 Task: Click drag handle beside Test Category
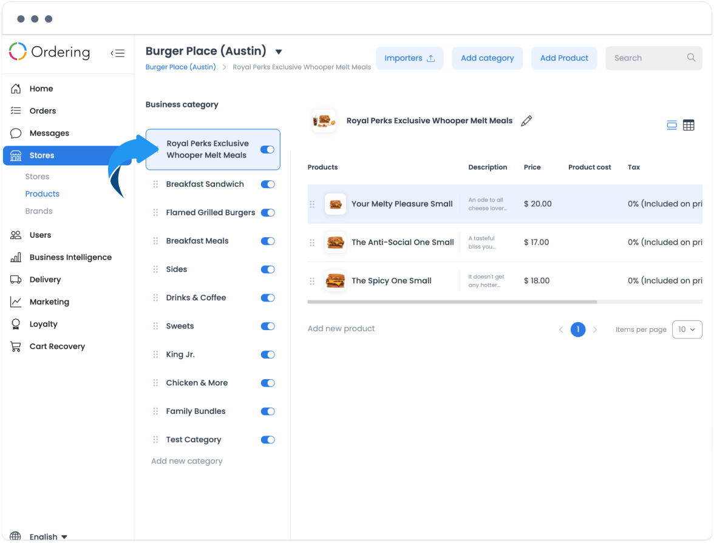point(155,440)
